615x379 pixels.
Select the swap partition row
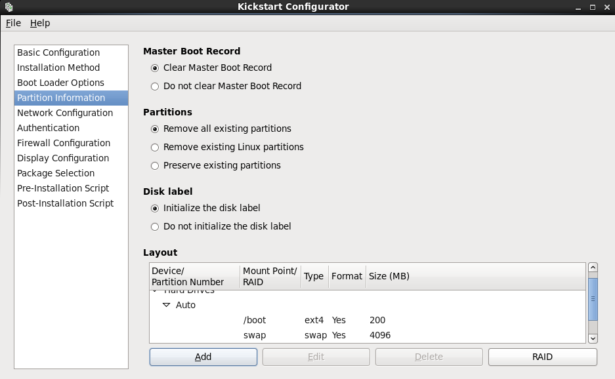point(368,336)
